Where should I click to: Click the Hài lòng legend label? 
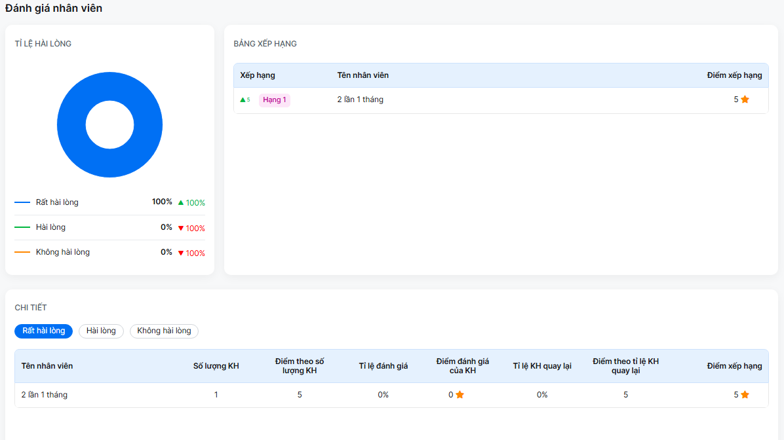click(50, 227)
